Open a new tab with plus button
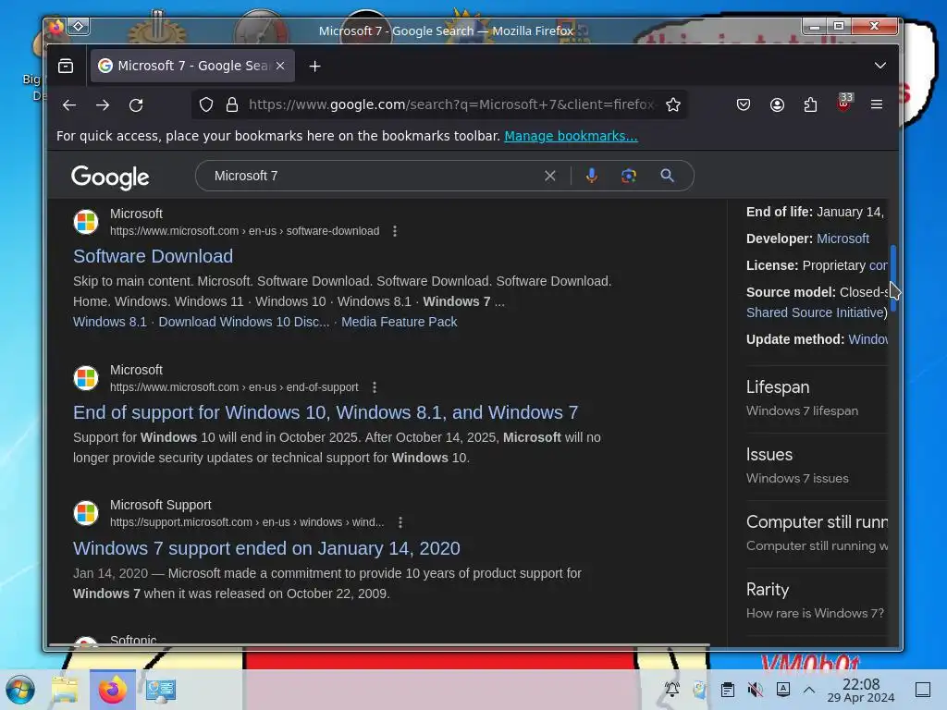 coord(314,67)
